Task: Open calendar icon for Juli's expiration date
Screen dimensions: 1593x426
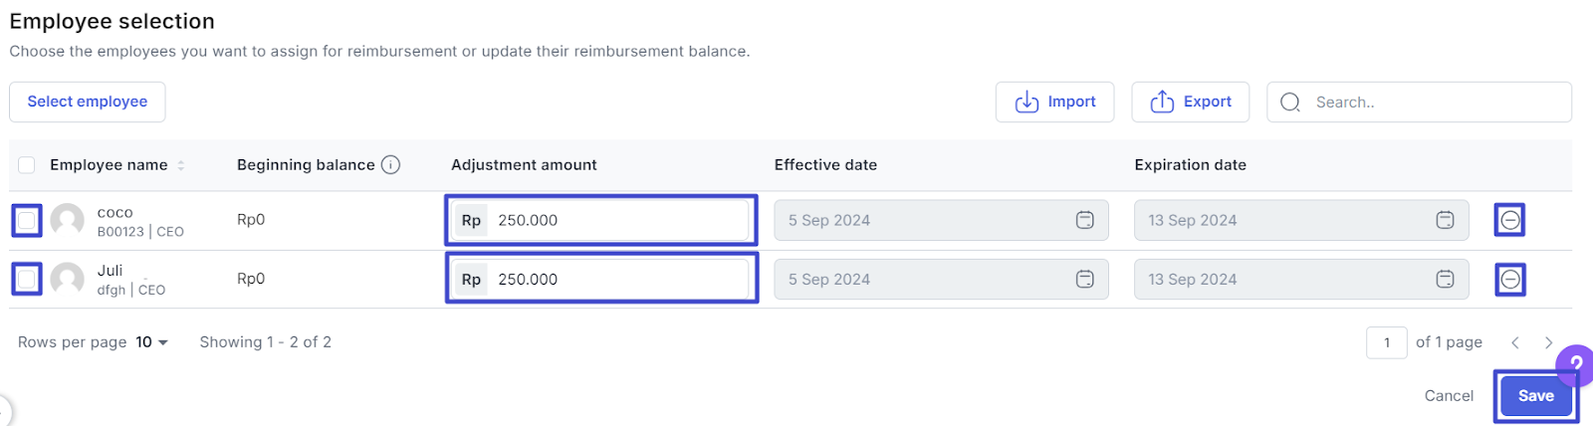Action: [x=1445, y=280]
